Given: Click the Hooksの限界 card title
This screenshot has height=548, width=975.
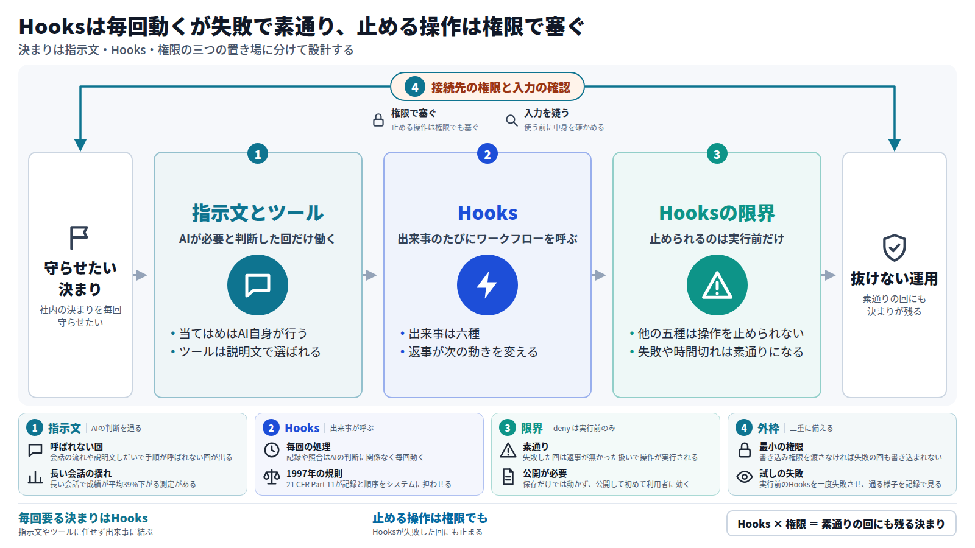Looking at the screenshot, I should (717, 213).
